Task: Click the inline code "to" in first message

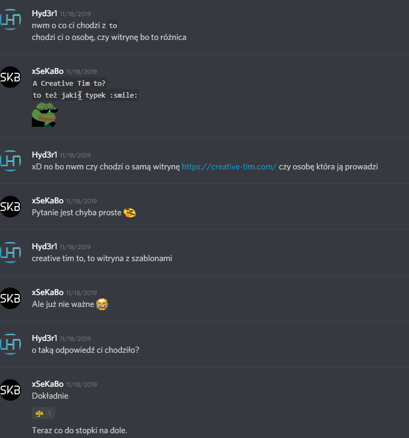Action: pyautogui.click(x=113, y=26)
